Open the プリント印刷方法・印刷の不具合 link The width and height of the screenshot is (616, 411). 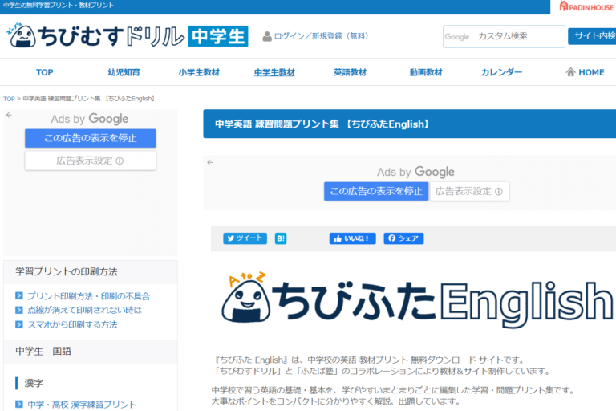89,296
